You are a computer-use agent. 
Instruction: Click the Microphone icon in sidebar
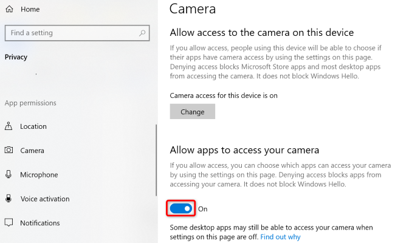(9, 175)
